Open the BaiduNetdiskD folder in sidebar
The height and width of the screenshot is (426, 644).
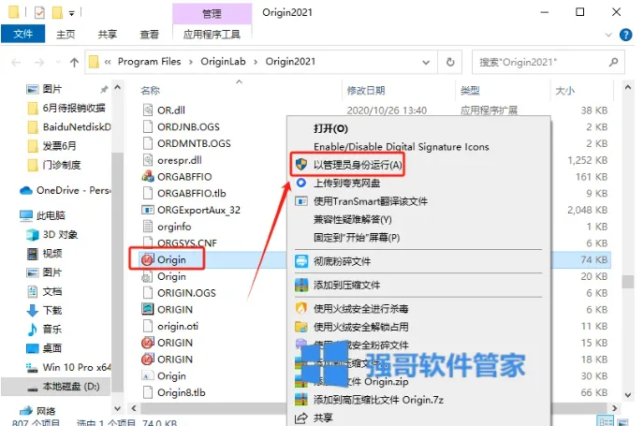click(x=68, y=127)
